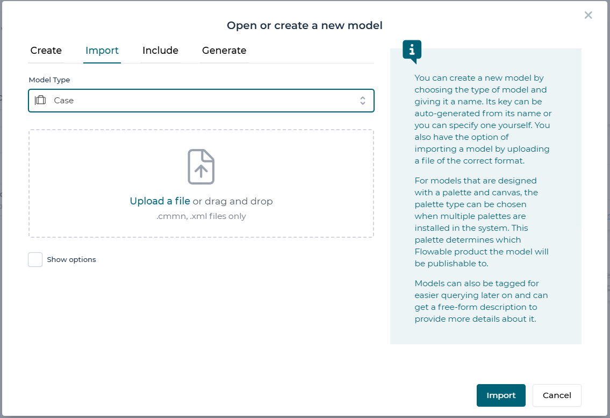Screen dimensions: 610x418
Task: Click the 'Open or create a new model' title
Action: pyautogui.click(x=305, y=25)
